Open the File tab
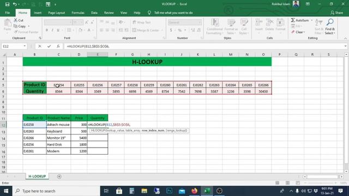Image resolution: width=349 pixels, height=196 pixels. pos(7,13)
